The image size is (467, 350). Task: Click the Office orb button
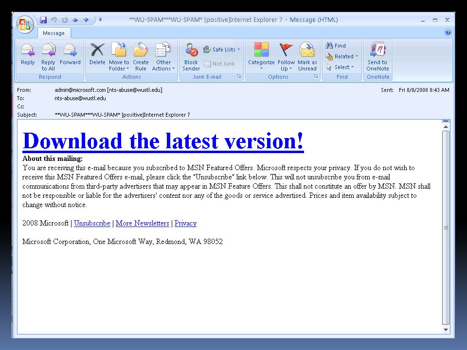click(x=25, y=24)
